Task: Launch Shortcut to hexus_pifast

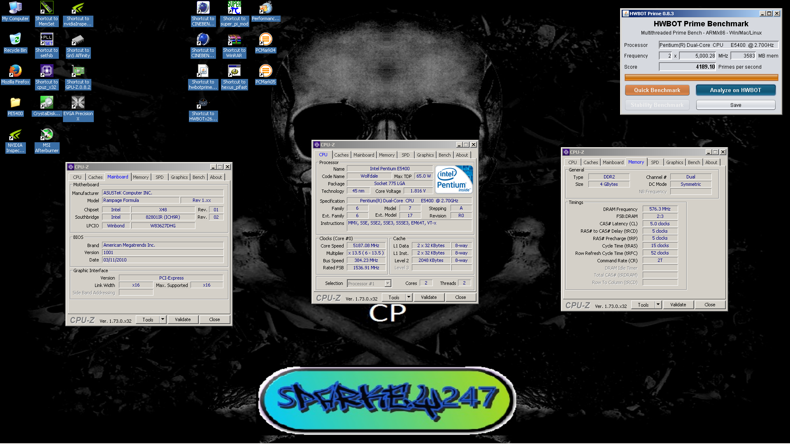Action: [x=234, y=77]
